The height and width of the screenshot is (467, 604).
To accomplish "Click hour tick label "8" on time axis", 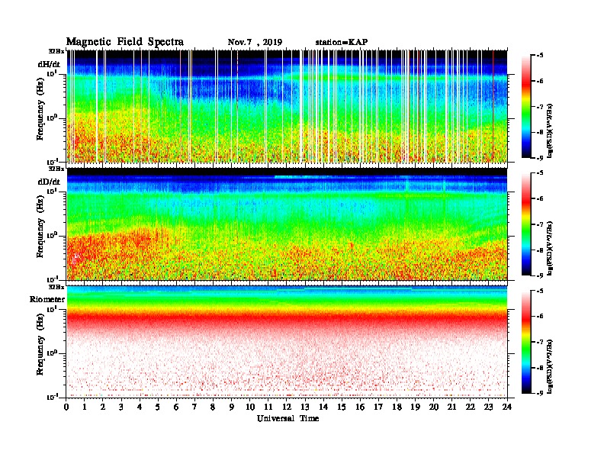I will [213, 407].
